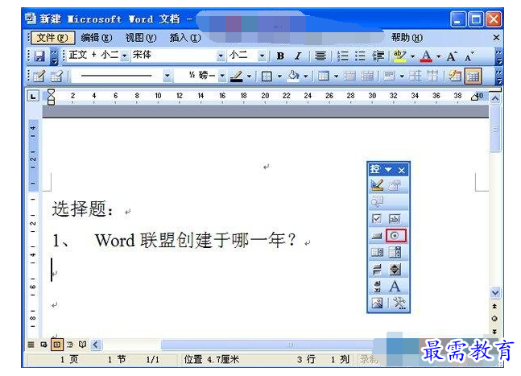Click the decrease indent icon
Viewport: 521px width, 376px height.
pos(378,56)
